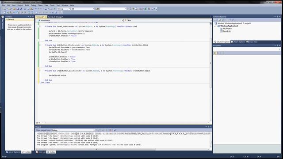Click the Open File toolbar icon

tap(14, 9)
